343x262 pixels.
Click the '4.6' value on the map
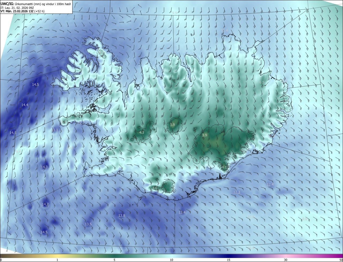point(155,188)
